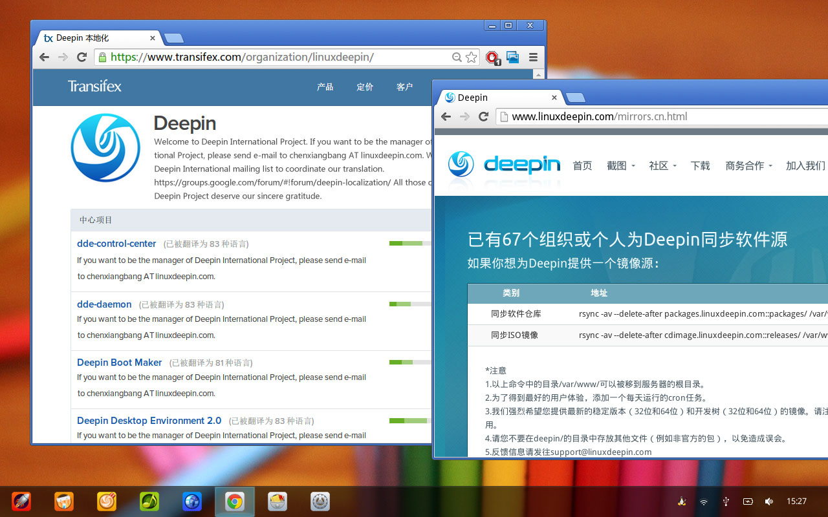Image resolution: width=828 pixels, height=517 pixels.
Task: Open Deepin Desktop Environment 2.0 project link
Action: coord(149,420)
